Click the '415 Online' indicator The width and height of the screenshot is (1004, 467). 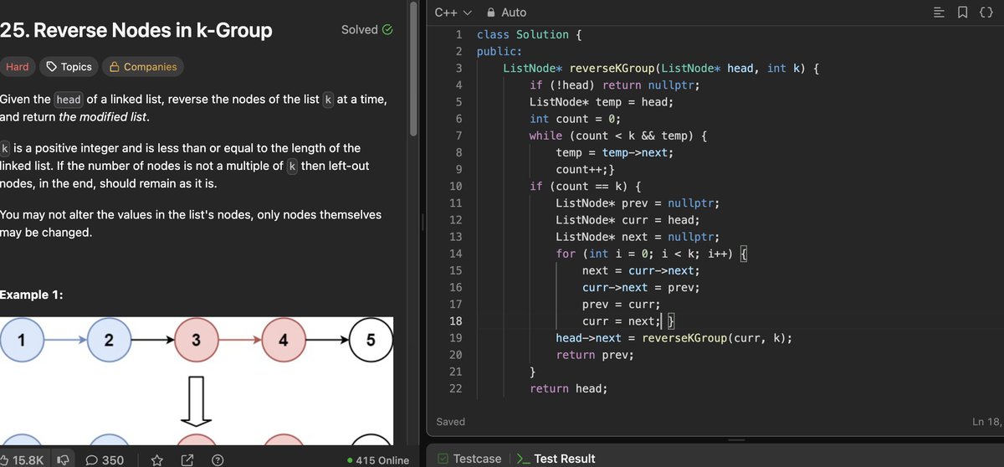tap(377, 460)
